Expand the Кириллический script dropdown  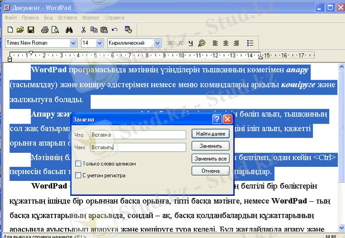point(157,43)
